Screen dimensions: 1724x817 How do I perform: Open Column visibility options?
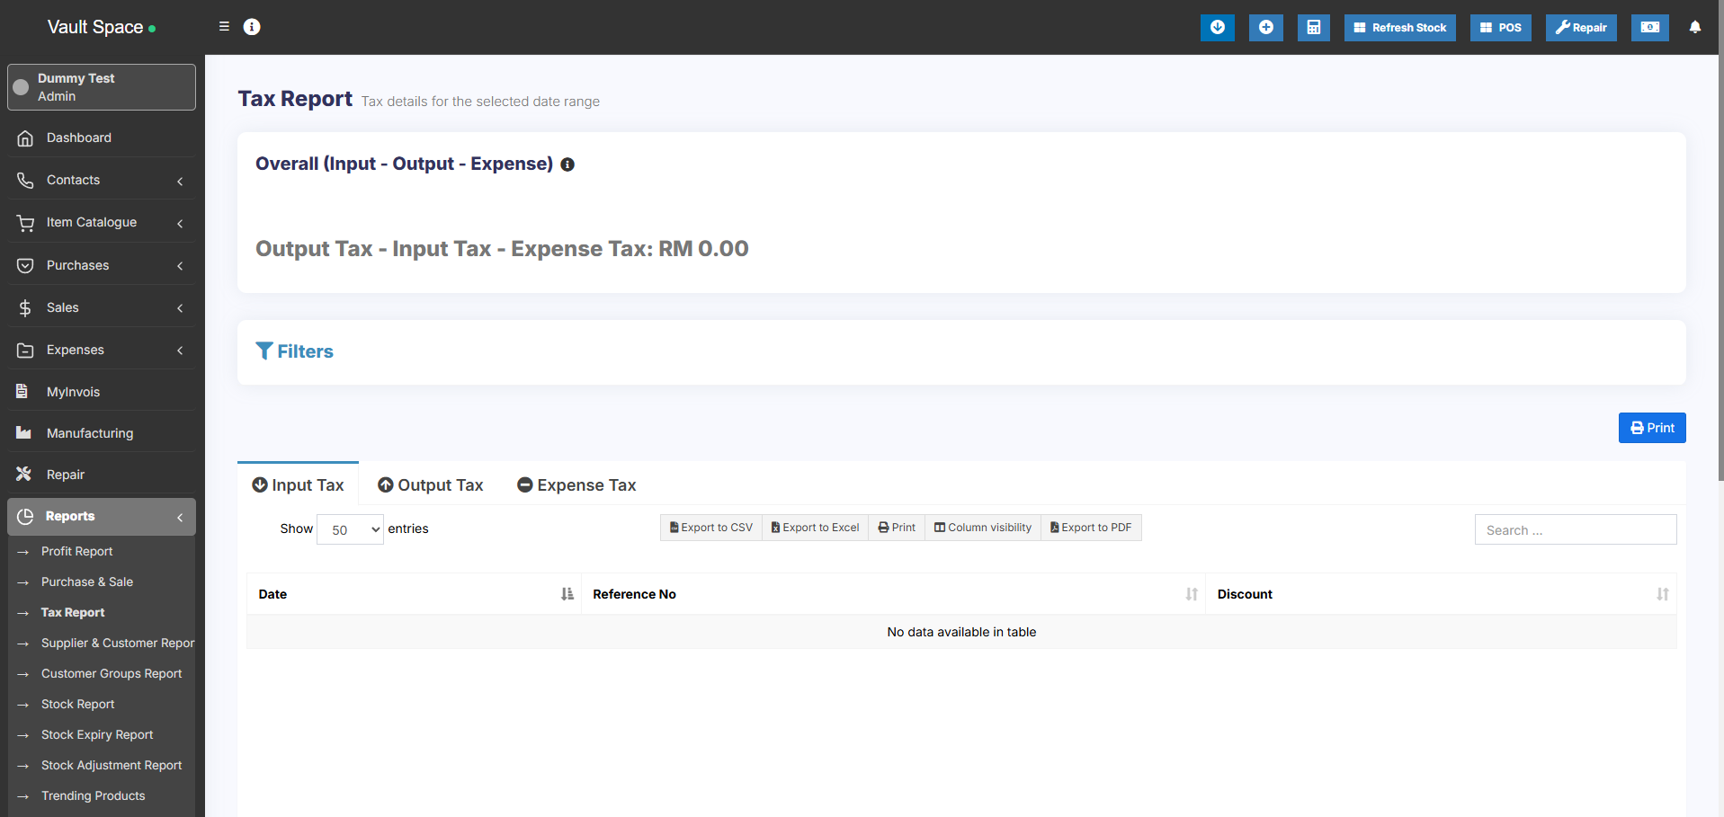[982, 528]
